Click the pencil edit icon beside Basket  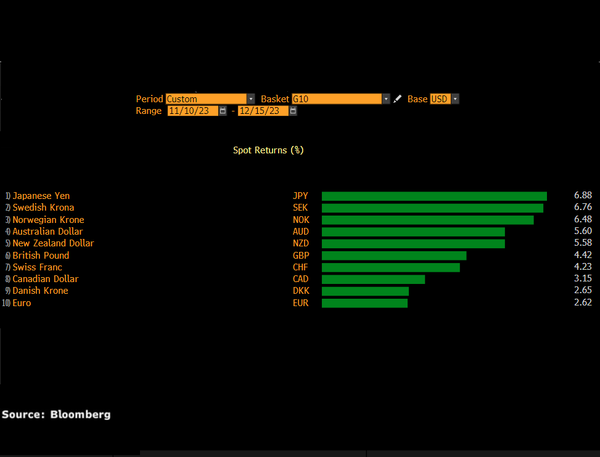coord(397,99)
